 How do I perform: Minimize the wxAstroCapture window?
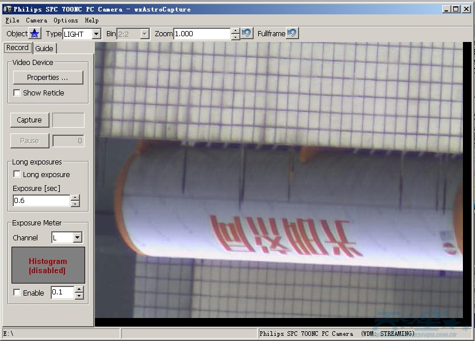coord(446,9)
